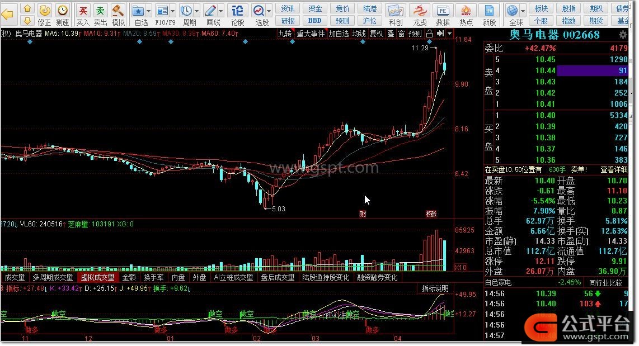Switch to the 金额 amount tab

pos(129,278)
